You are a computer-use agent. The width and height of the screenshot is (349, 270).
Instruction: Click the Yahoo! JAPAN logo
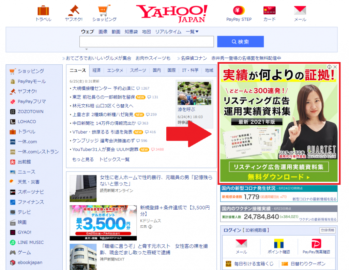point(172,14)
